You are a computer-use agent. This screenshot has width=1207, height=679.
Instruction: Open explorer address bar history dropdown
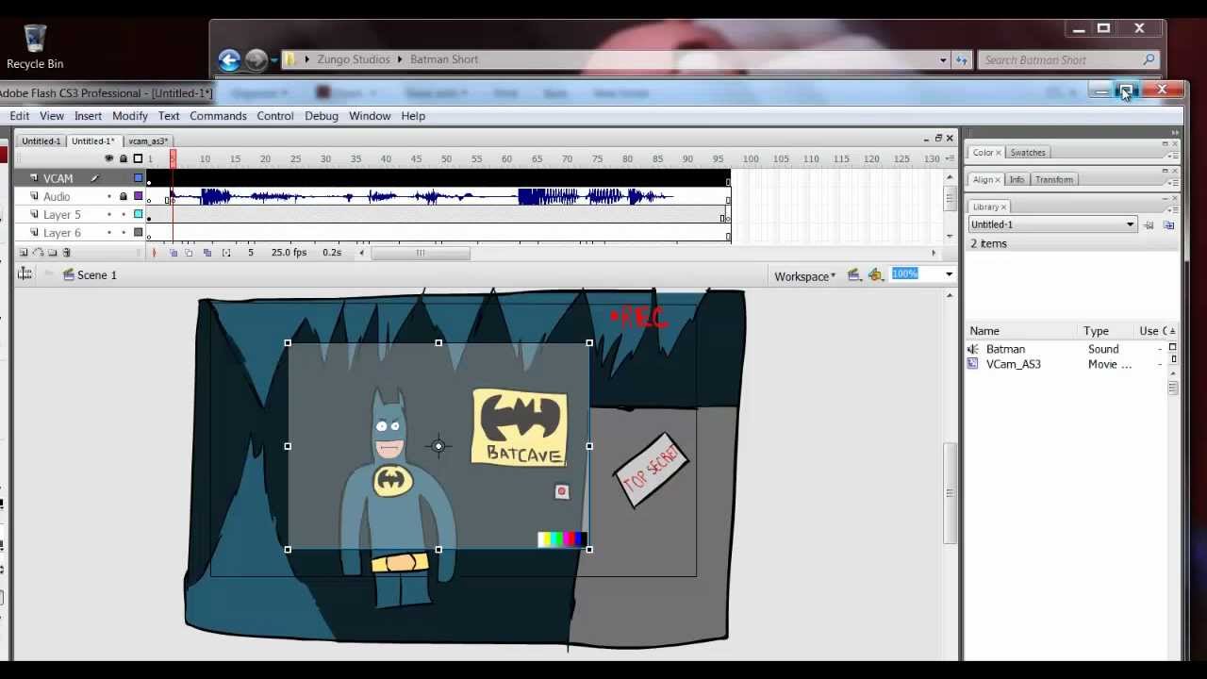click(943, 60)
